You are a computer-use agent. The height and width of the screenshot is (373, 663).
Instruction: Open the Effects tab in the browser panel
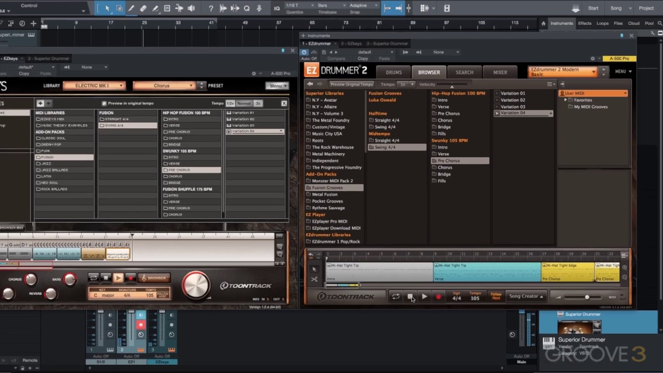click(x=585, y=23)
